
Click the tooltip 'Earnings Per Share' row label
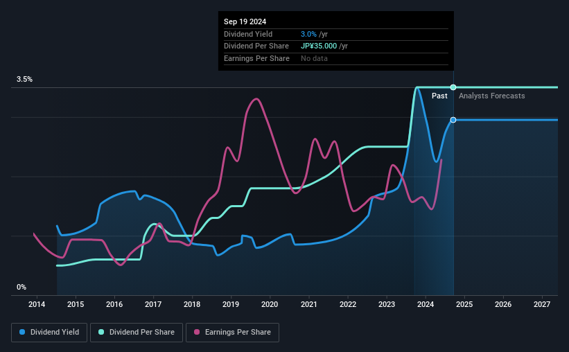pos(256,58)
